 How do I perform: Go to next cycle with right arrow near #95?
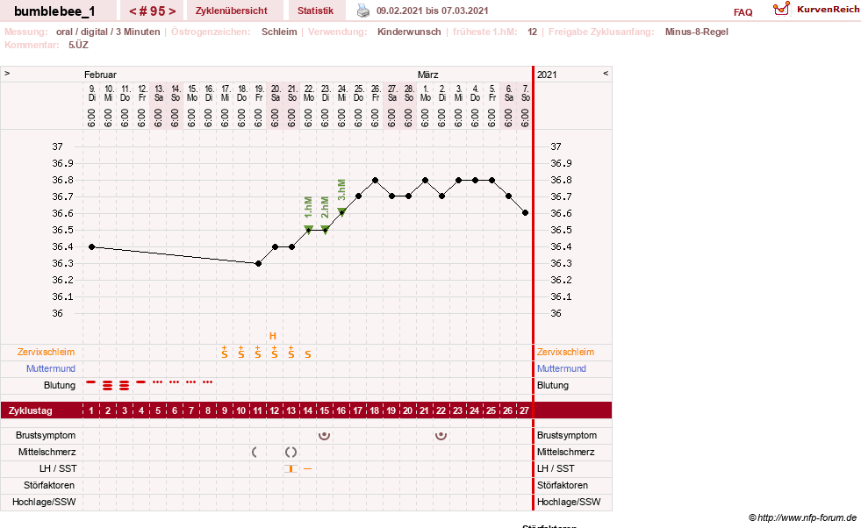click(172, 11)
